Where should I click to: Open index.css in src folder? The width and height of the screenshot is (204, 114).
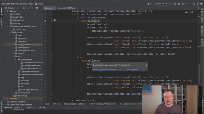[25, 81]
